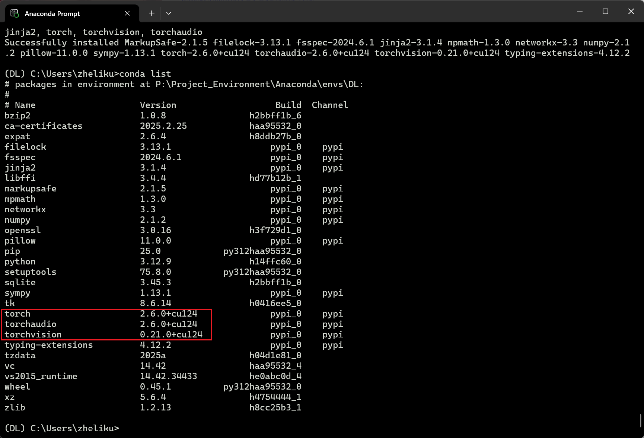This screenshot has width=644, height=438.
Task: Click the Anaconda Prompt tab icon
Action: [x=15, y=13]
